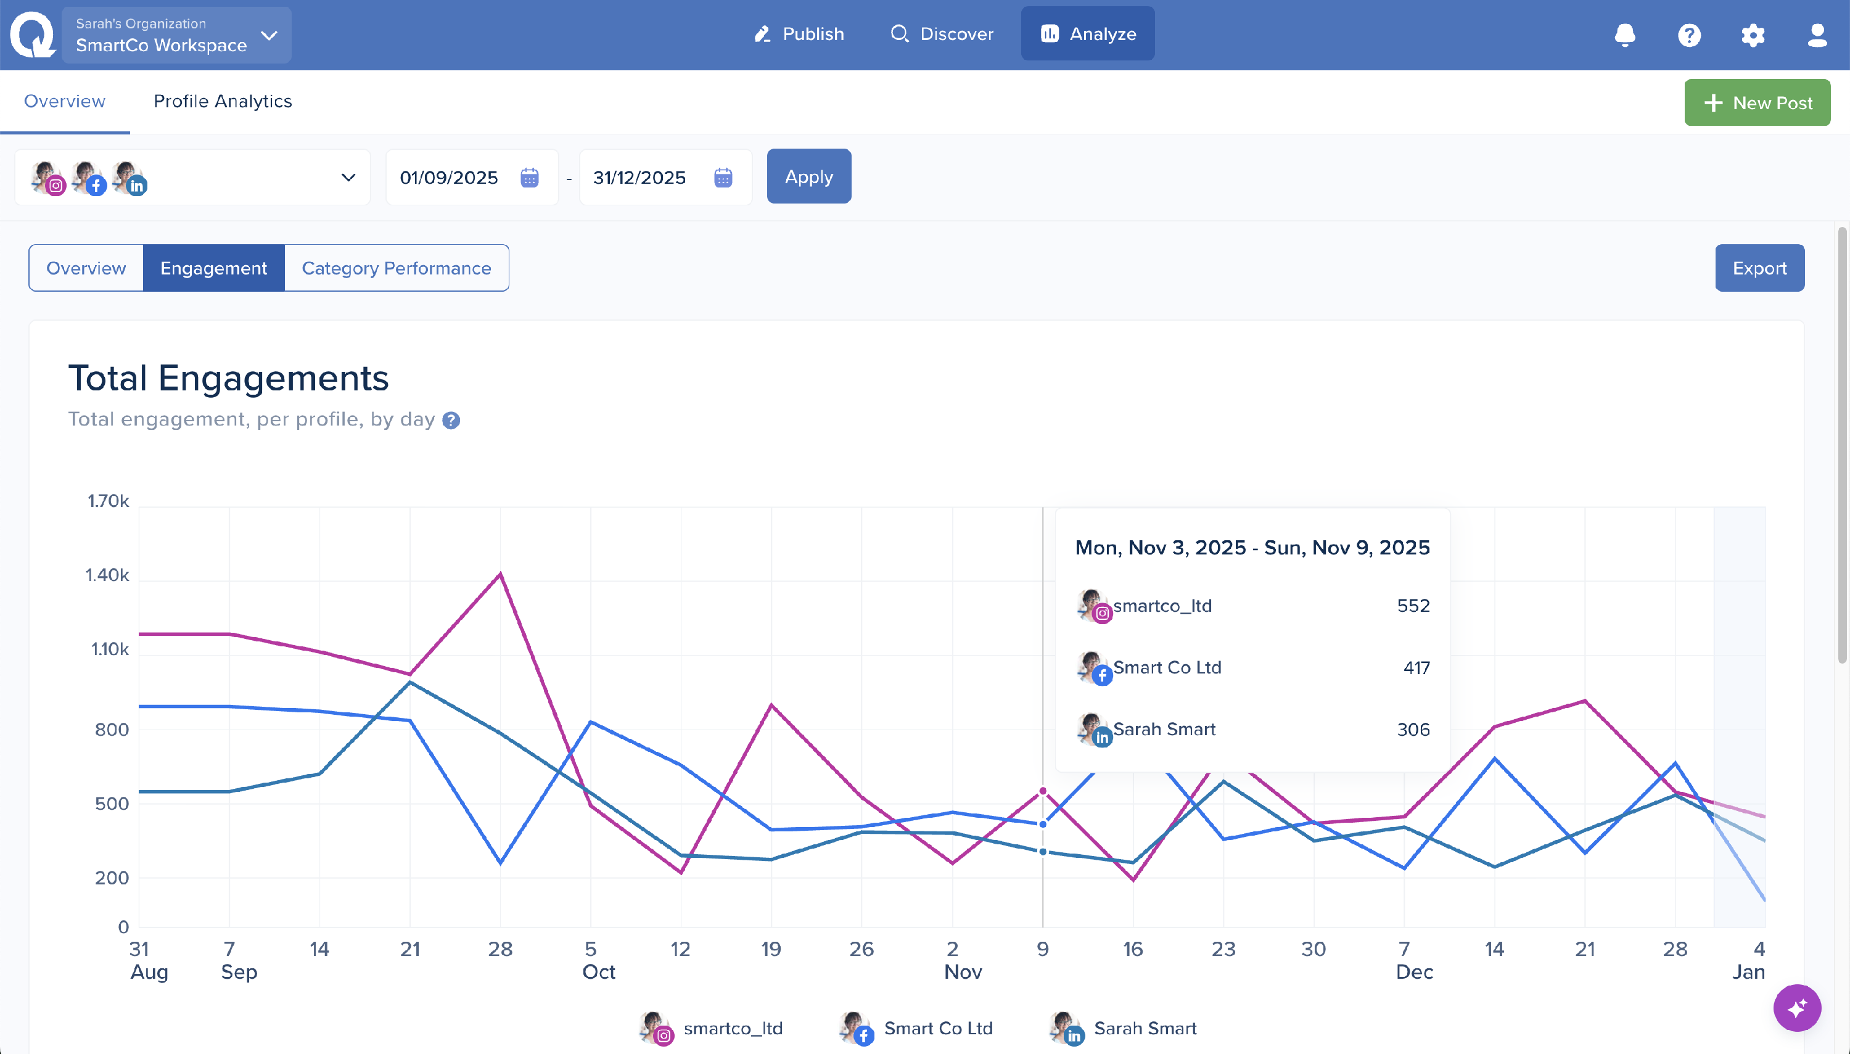Click the start date calendar icon
The height and width of the screenshot is (1054, 1850).
529,178
